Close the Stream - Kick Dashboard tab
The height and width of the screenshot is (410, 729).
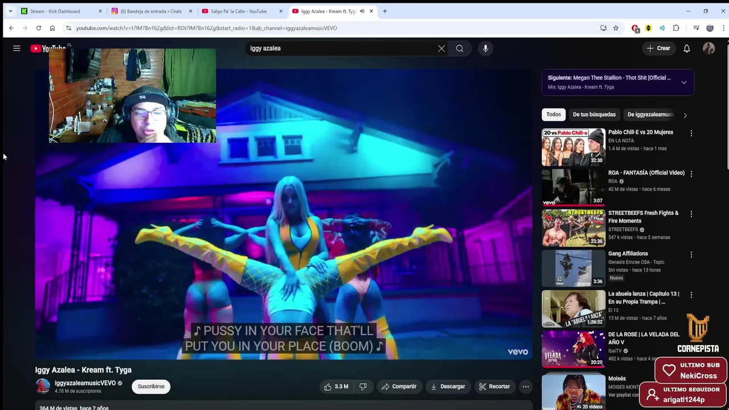point(100,11)
